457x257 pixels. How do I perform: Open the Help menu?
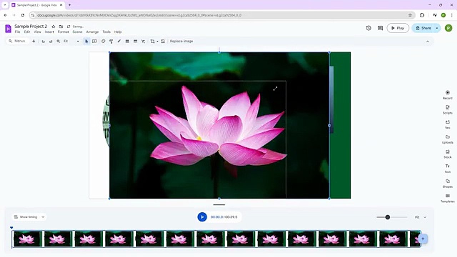[118, 32]
